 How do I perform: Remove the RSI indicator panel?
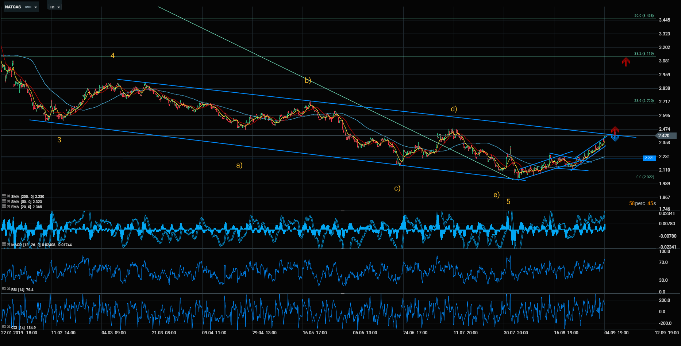pos(8,289)
